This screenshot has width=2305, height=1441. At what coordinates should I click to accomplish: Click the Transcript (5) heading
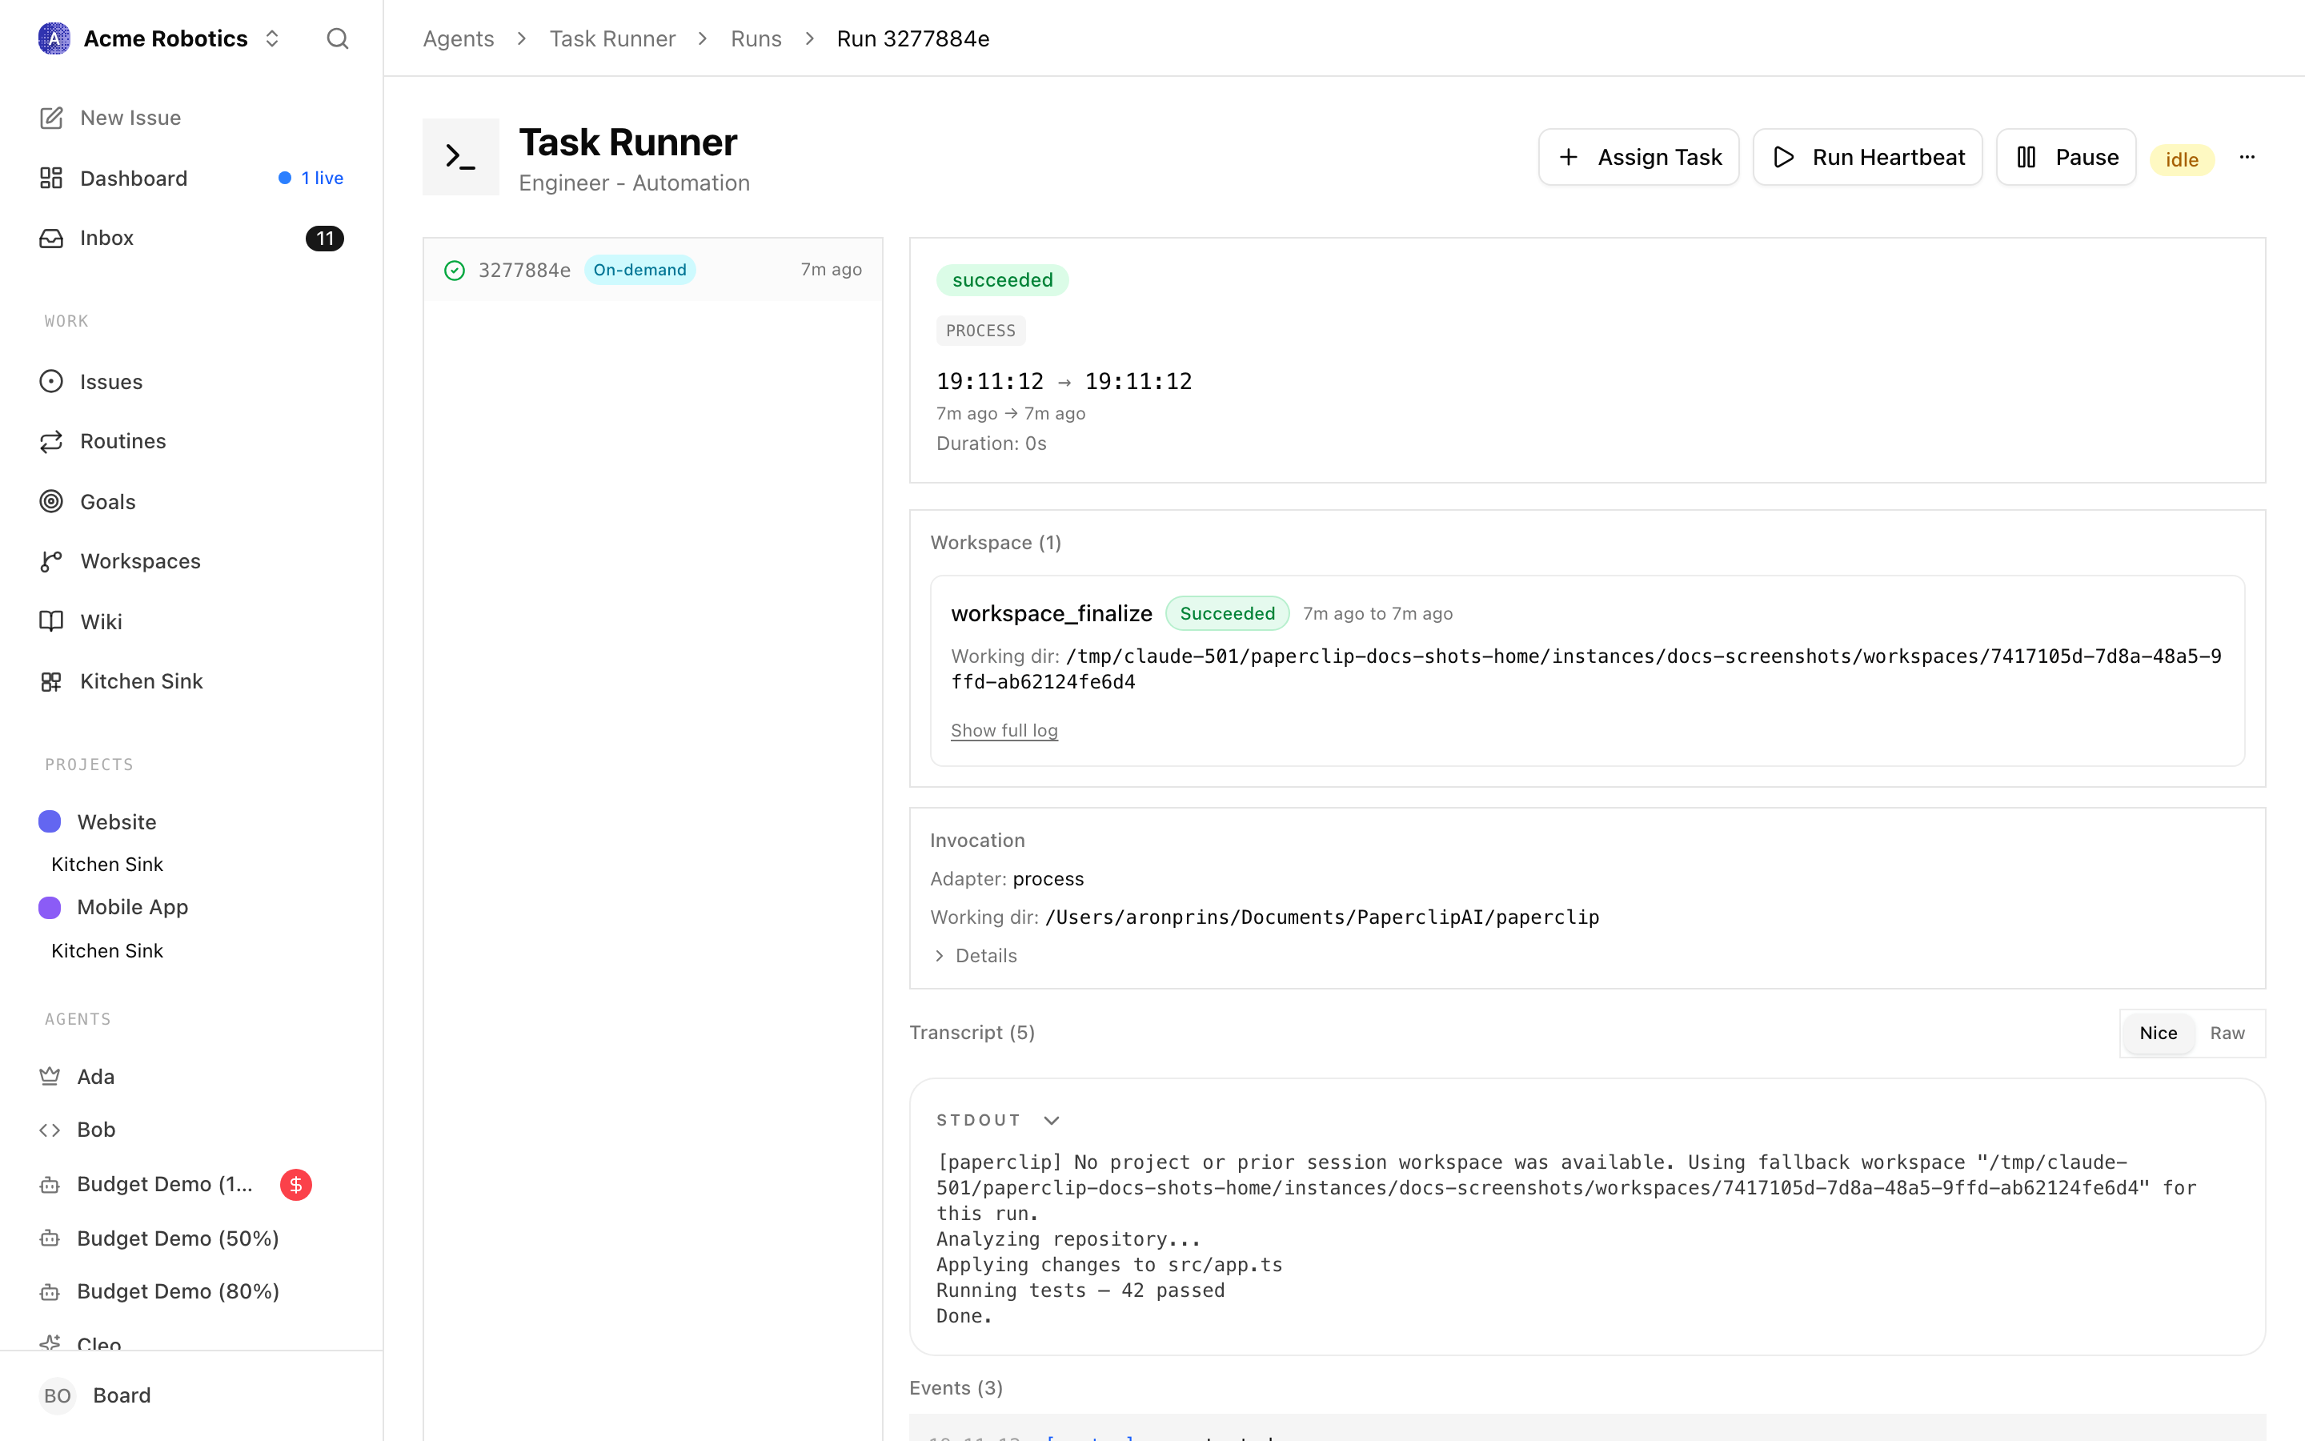972,1033
